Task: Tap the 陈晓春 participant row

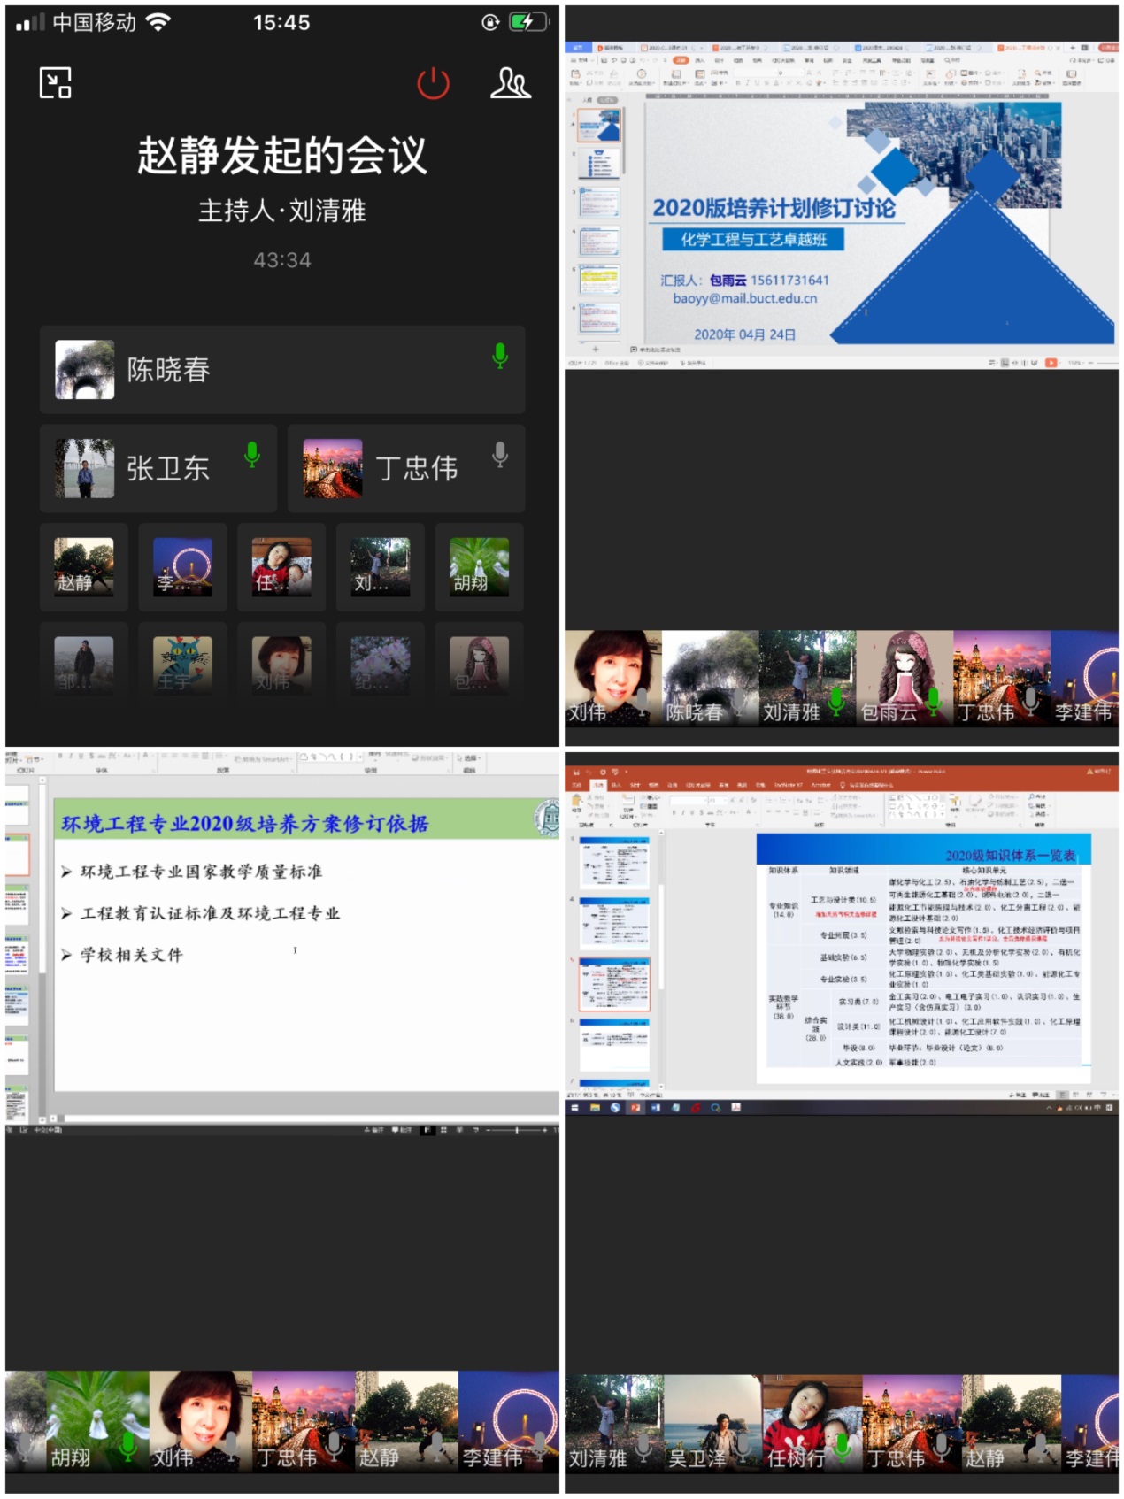Action: 281,370
